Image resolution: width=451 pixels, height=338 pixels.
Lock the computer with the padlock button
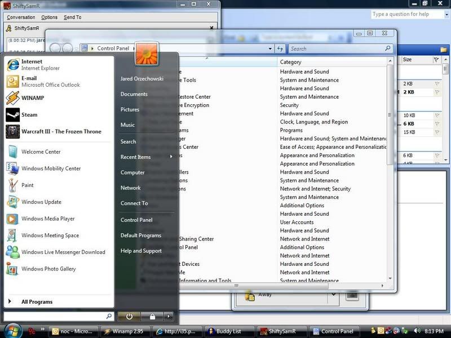click(152, 317)
